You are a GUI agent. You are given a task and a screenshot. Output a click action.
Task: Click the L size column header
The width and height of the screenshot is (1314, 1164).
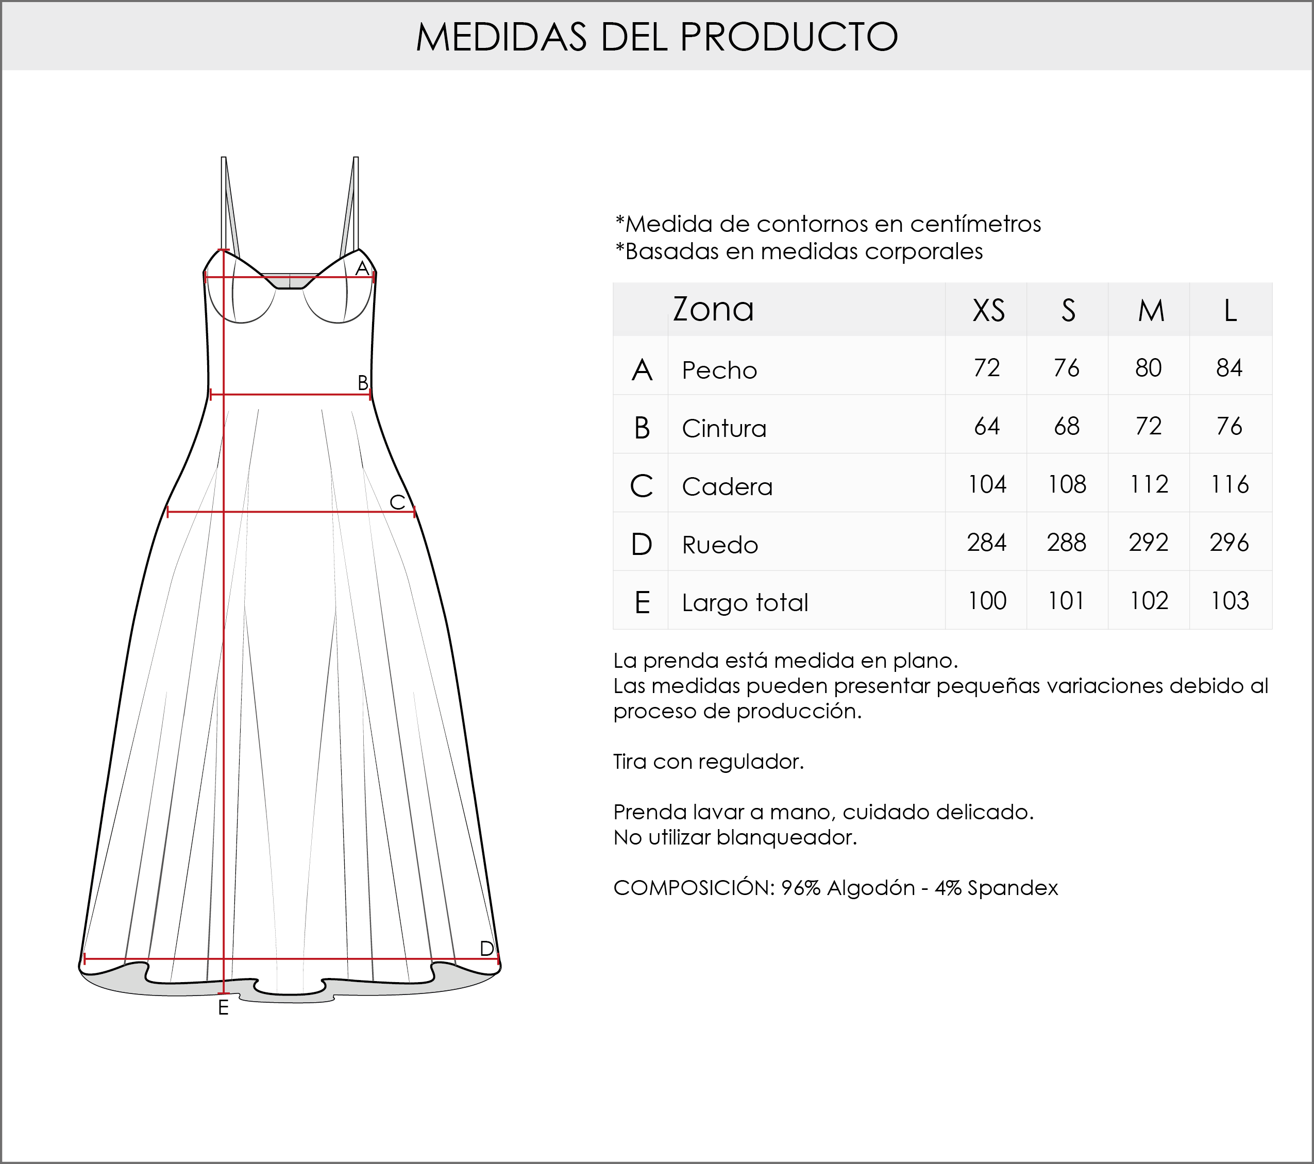coord(1230,310)
